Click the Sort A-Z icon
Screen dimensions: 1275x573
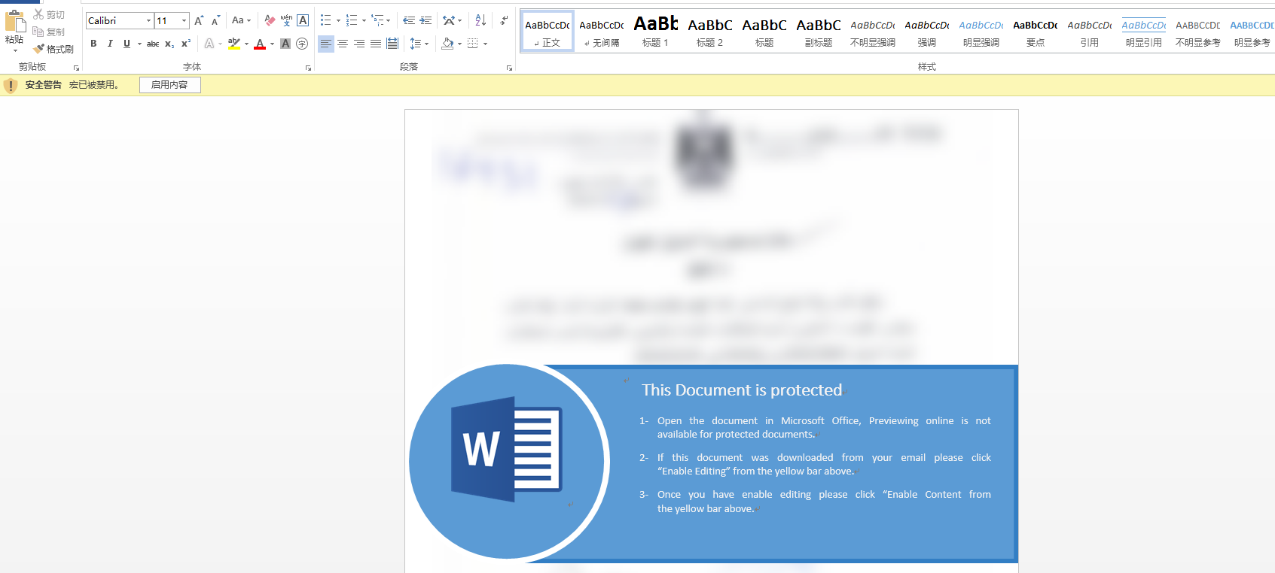point(480,20)
